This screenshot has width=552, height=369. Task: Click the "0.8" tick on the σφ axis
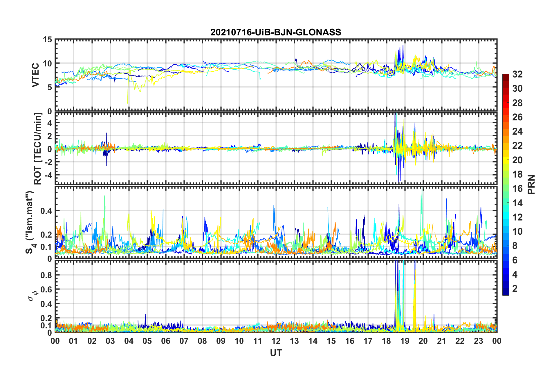[x=46, y=275]
